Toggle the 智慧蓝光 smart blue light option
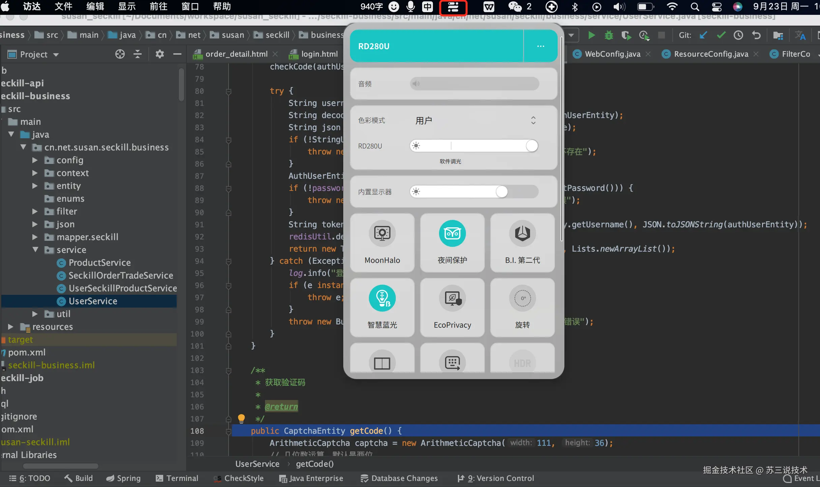Viewport: 820px width, 487px height. (x=382, y=298)
